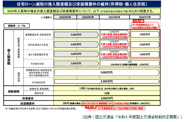This screenshot has height=122, width=184.
Task: Click the red dashed 2024(R6)年までに建築確認 box
Action: pyautogui.click(x=97, y=103)
